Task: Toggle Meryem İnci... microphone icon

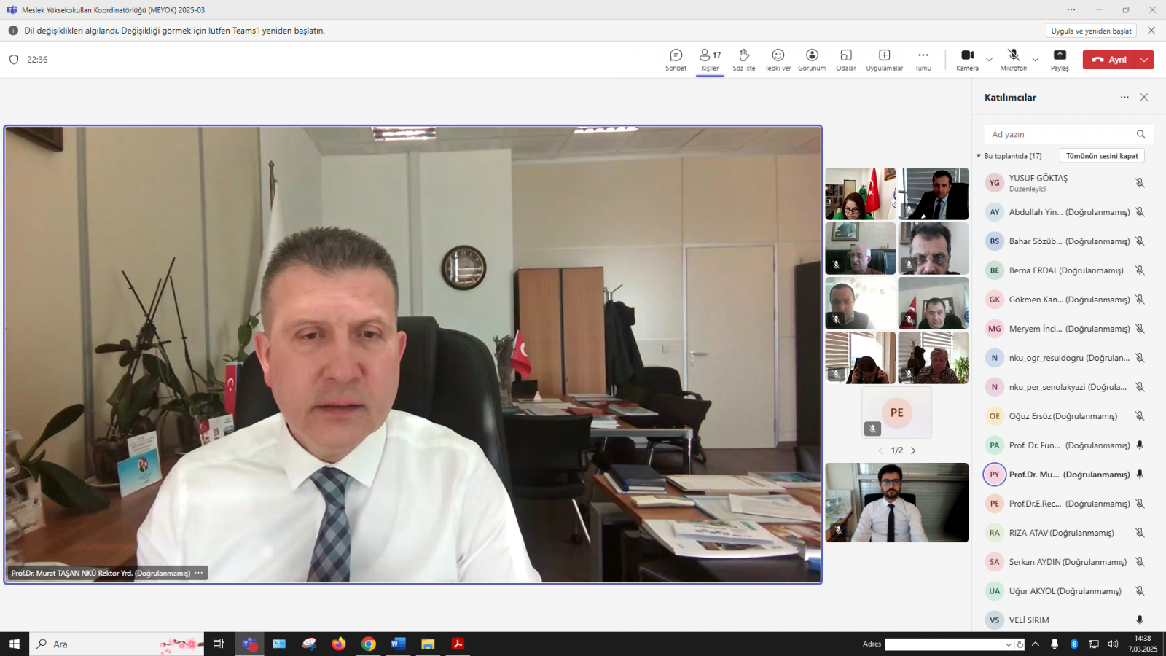Action: [1140, 329]
